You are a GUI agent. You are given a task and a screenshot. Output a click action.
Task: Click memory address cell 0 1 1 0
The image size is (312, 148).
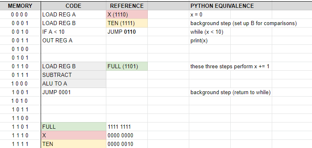point(20,66)
